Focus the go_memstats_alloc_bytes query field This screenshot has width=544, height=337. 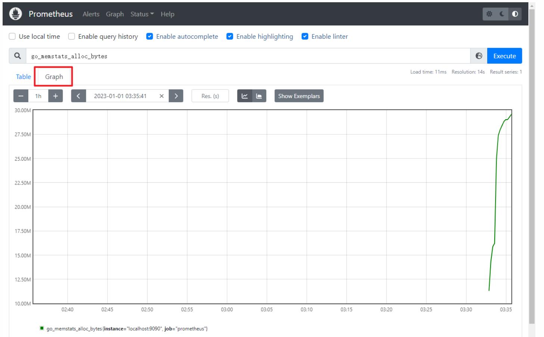coord(248,56)
